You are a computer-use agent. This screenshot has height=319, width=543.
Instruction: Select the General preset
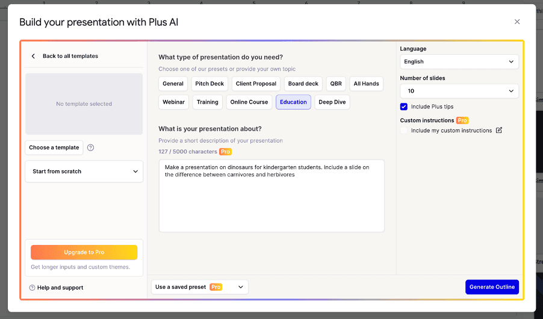(173, 84)
